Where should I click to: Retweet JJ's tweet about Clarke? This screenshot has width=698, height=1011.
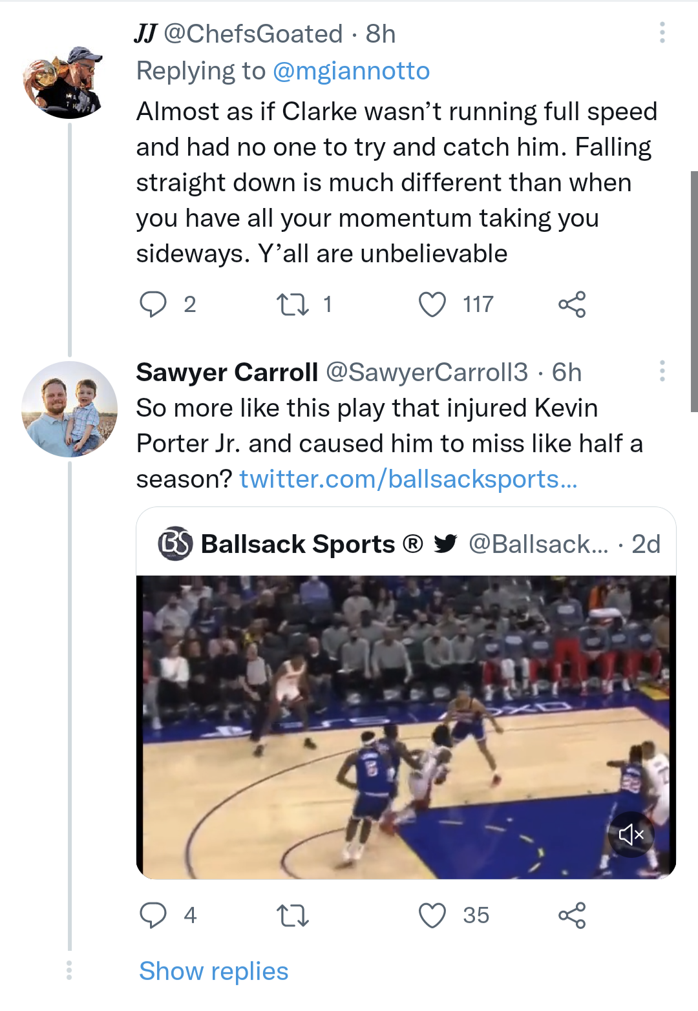(x=293, y=304)
